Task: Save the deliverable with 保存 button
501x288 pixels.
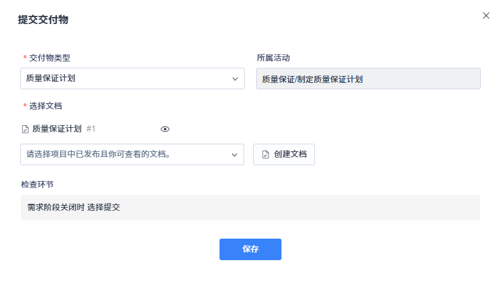Action: pos(250,249)
